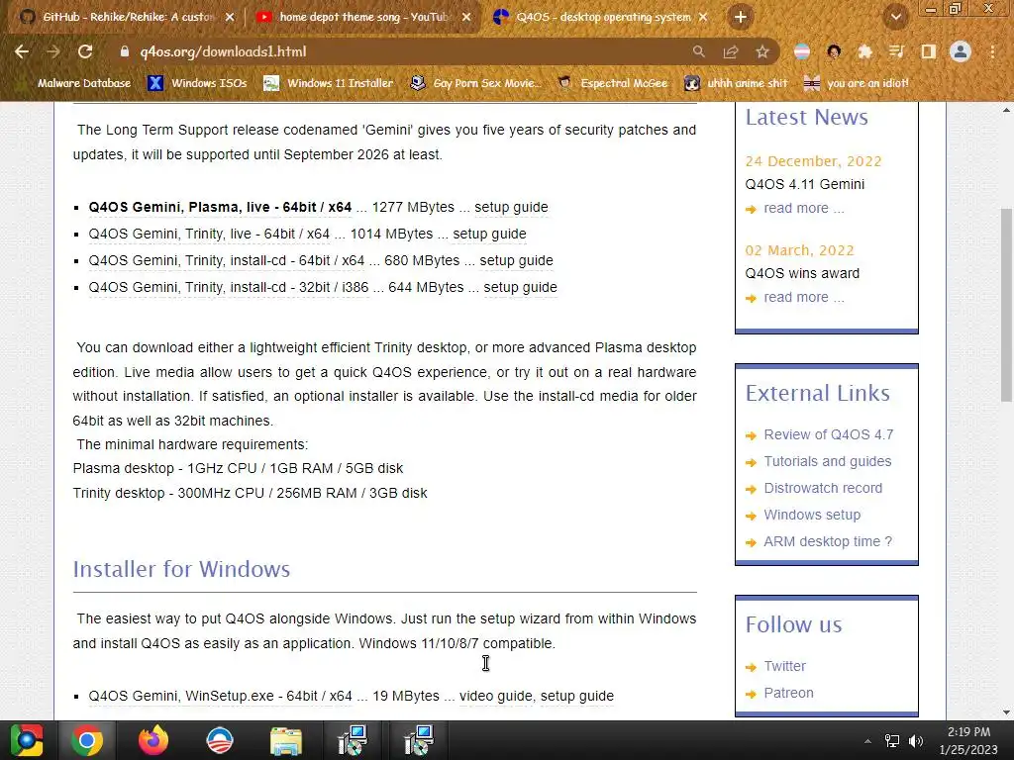Read more about Q4OS 4.11 Gemini
Viewport: 1014px width, 760px height.
(x=804, y=208)
